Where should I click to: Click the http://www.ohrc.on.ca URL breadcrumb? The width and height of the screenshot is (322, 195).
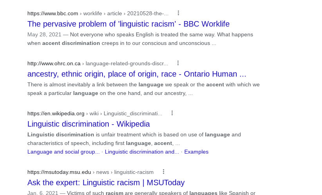click(x=54, y=63)
